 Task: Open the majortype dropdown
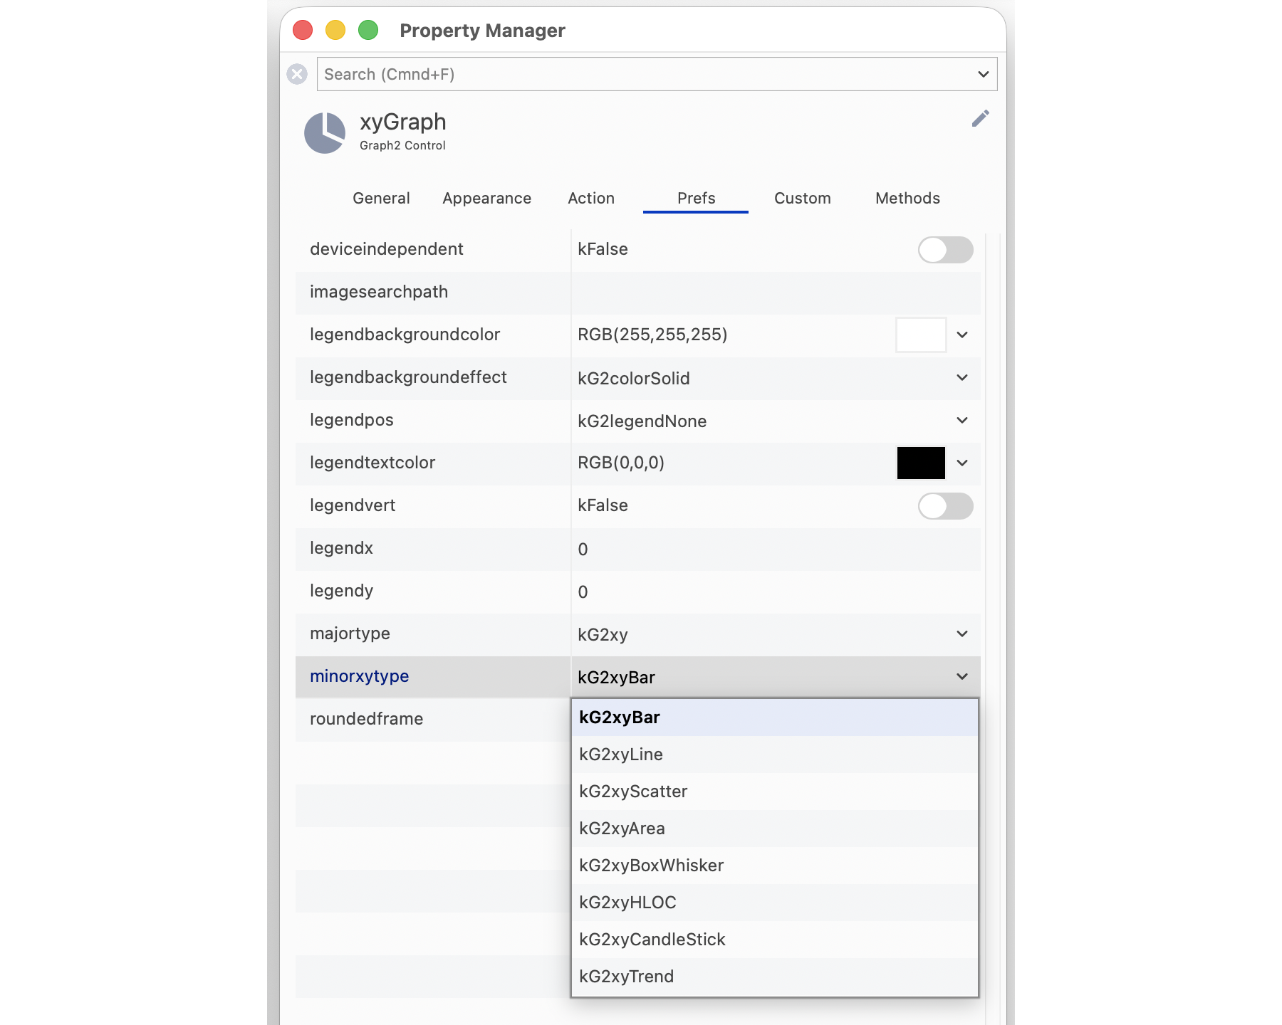(961, 634)
